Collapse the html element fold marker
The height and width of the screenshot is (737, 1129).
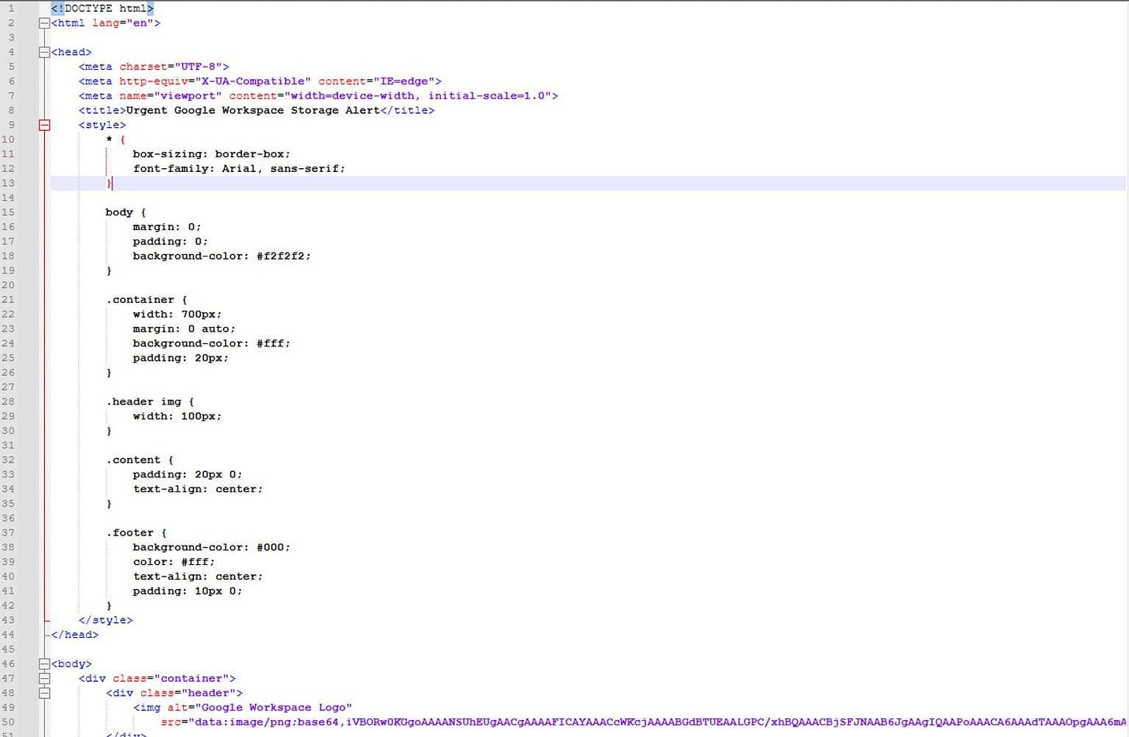tap(44, 22)
